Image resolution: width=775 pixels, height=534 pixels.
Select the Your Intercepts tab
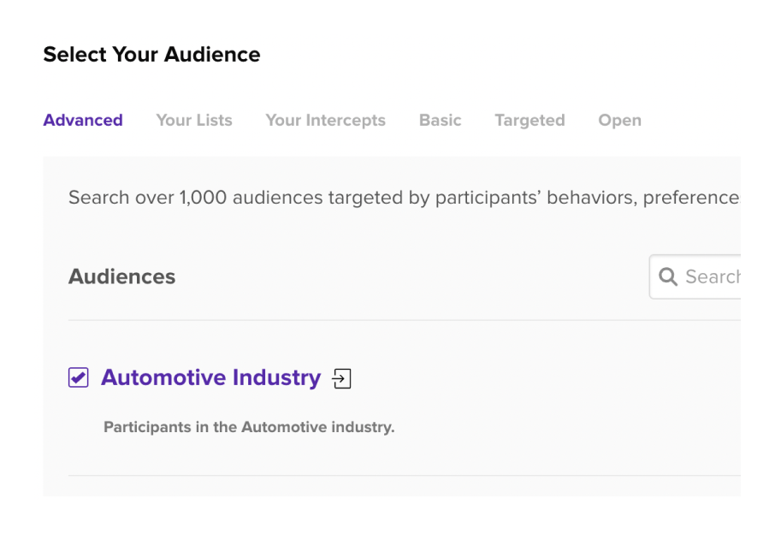[x=325, y=121]
